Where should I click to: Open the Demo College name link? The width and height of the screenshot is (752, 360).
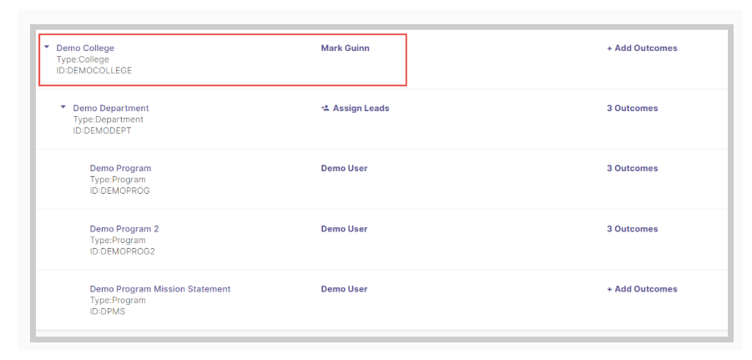(85, 48)
